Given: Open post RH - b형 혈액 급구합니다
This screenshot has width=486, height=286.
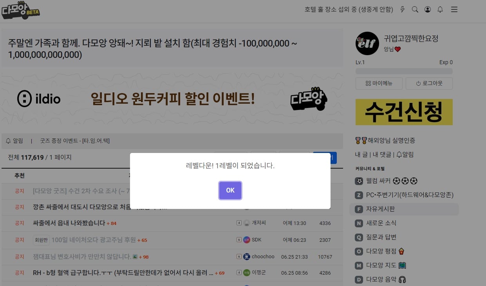Looking at the screenshot, I should click(x=123, y=273).
